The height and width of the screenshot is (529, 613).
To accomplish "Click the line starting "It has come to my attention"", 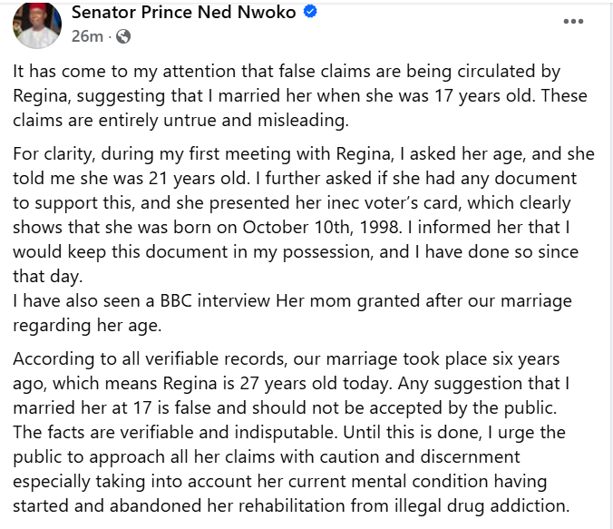I will (x=288, y=72).
